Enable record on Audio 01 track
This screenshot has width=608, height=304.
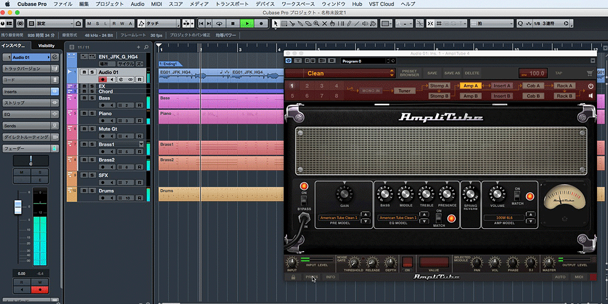point(102,79)
